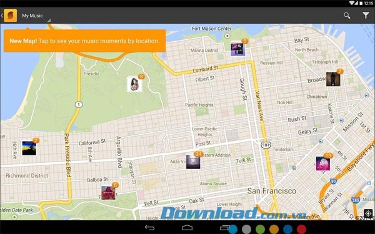Tap the Arguello Blvd label
Image resolution: width=375 pixels, height=234 pixels.
[x=119, y=152]
